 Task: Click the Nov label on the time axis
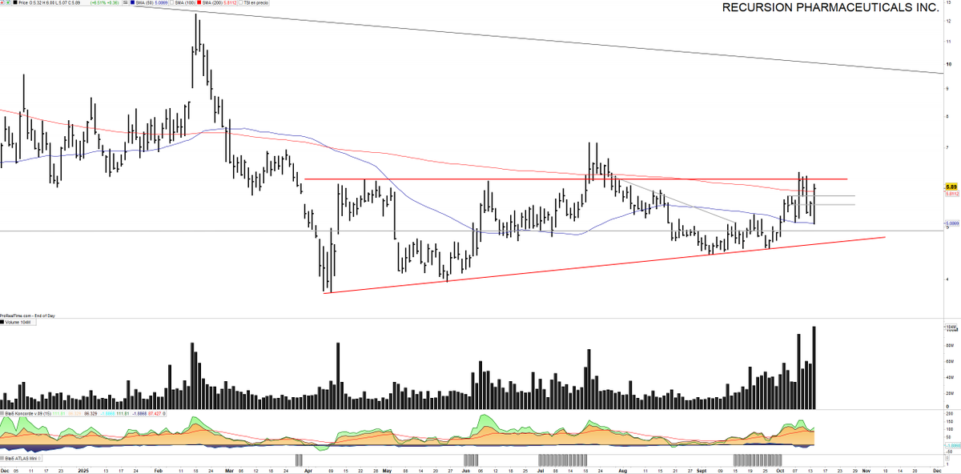click(x=868, y=470)
